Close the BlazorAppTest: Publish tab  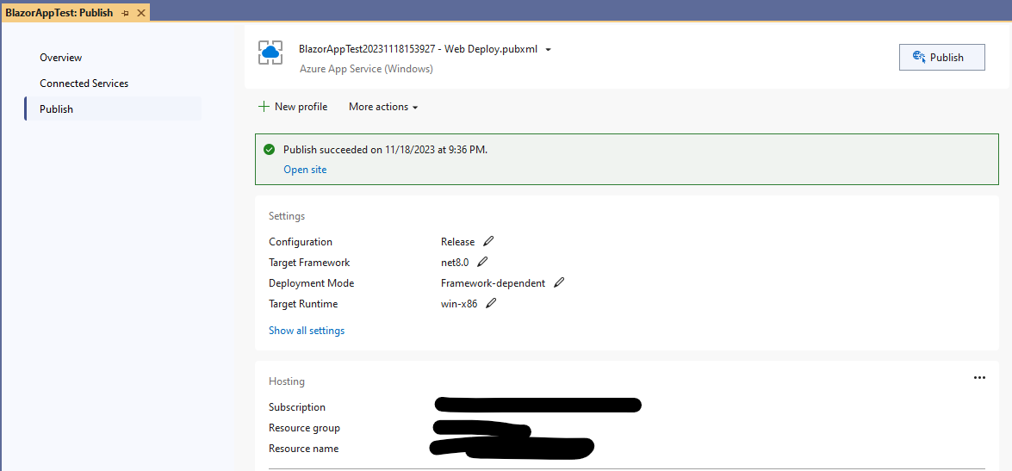pos(141,13)
